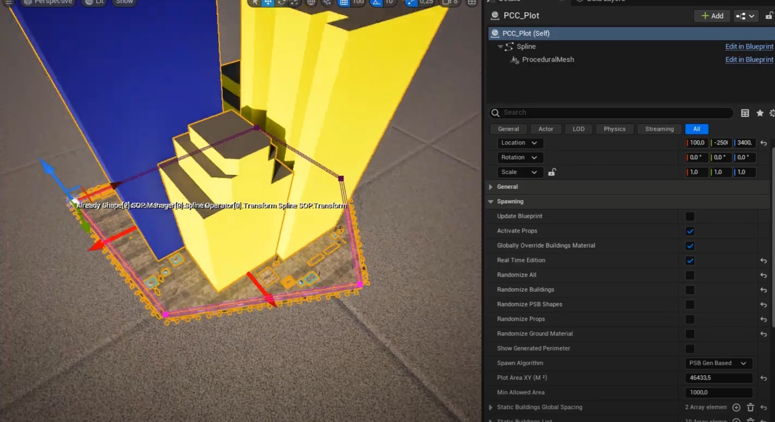Reset Randomize Buildings to default
Image resolution: width=775 pixels, height=422 pixels.
tap(763, 290)
